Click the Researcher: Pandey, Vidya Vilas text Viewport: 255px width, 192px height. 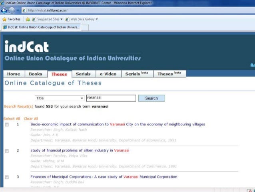59,156
